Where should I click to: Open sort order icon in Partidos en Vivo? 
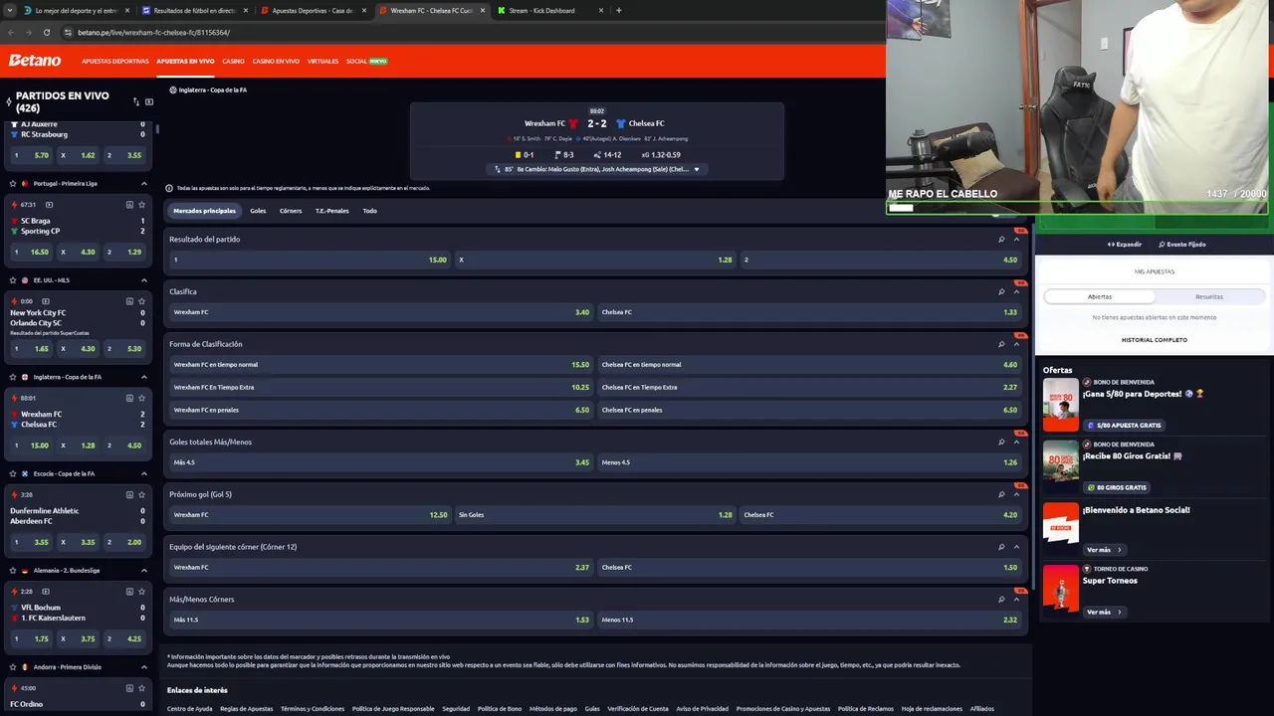136,101
